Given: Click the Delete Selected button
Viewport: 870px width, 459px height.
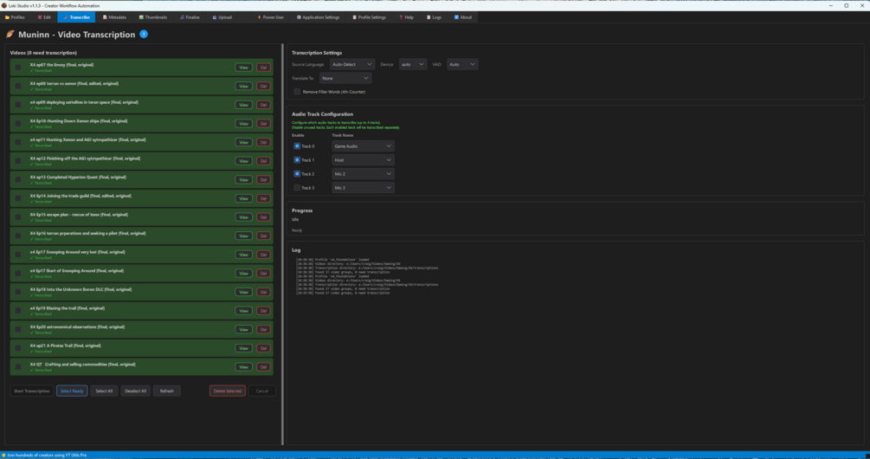Looking at the screenshot, I should click(228, 391).
